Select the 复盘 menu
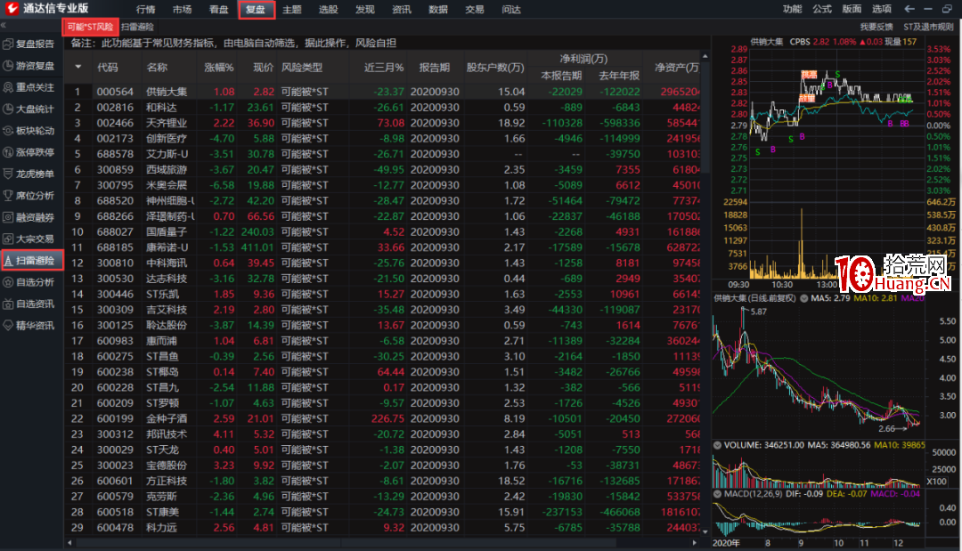The image size is (962, 551). (256, 10)
